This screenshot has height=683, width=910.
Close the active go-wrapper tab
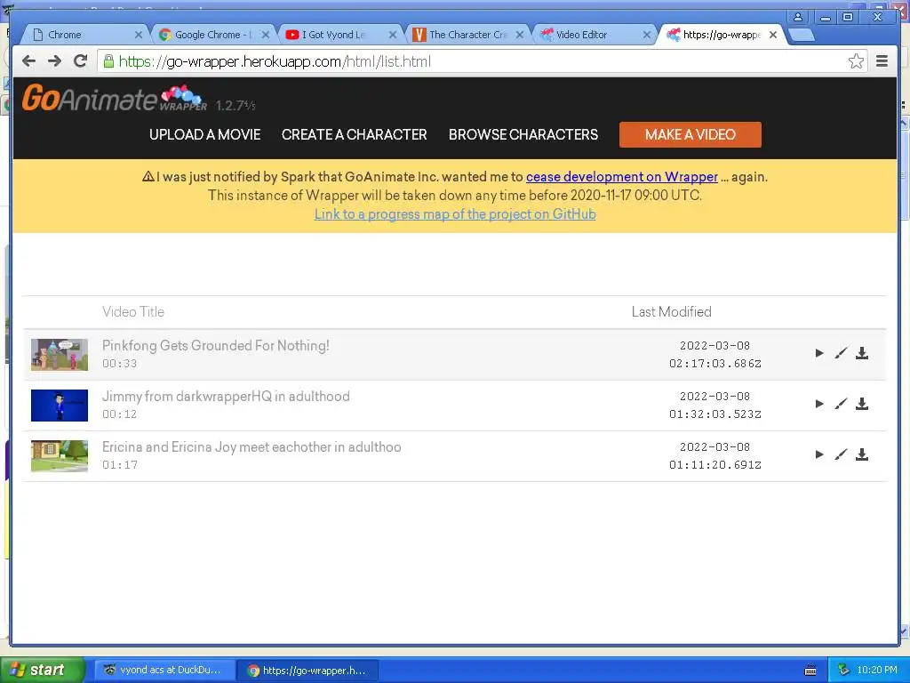(773, 35)
